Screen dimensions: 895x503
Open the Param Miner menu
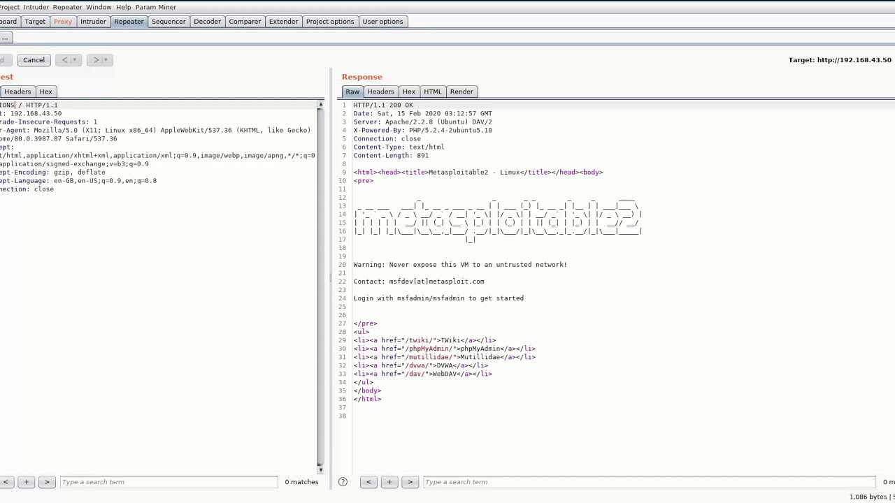155,7
